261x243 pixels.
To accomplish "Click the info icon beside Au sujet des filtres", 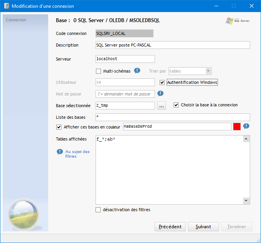I will click(60, 152).
